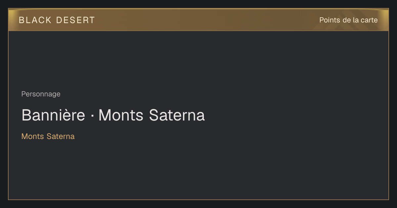Select Monts Saterna in the large heading

click(x=152, y=115)
